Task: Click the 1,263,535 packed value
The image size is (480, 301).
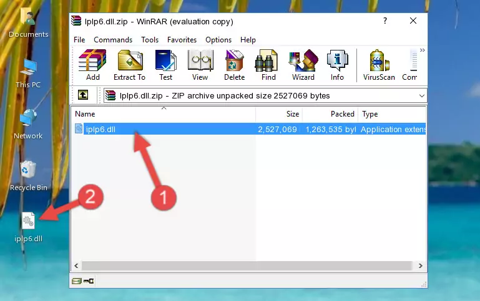Action: click(331, 129)
